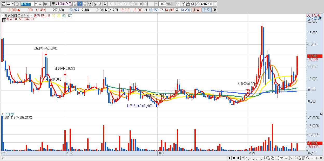Click the diagonal trend drawing icon
The height and width of the screenshot is (161, 324).
point(295,158)
